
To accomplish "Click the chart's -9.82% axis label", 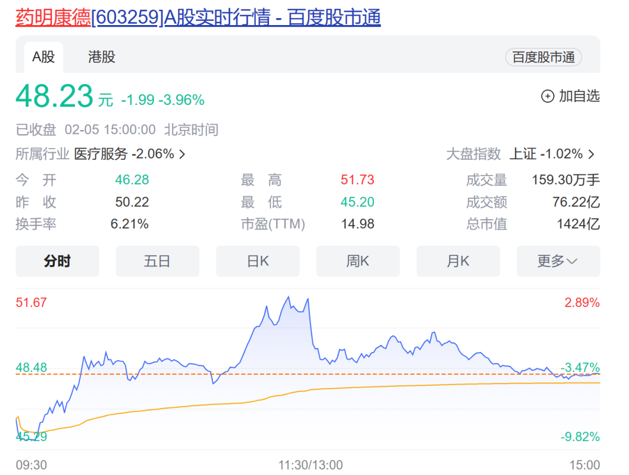I will click(x=580, y=437).
